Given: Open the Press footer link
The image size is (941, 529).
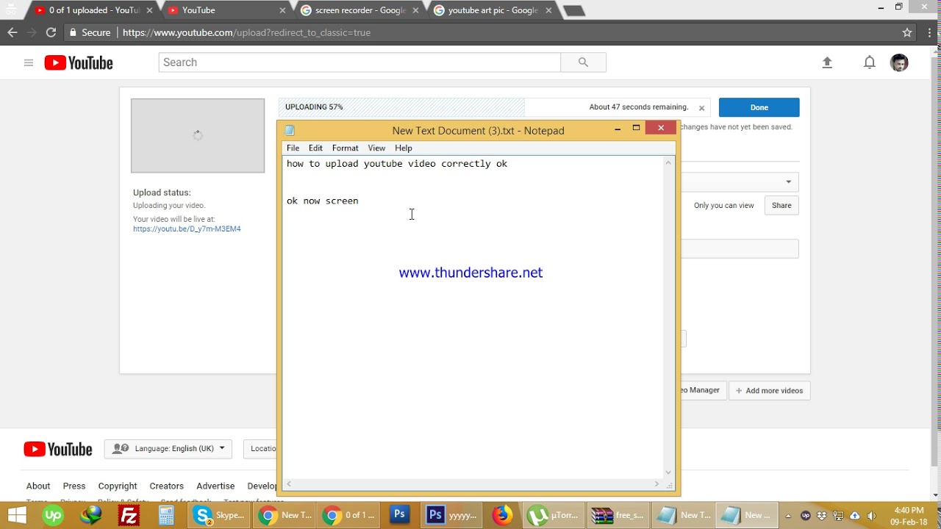Looking at the screenshot, I should click(x=74, y=486).
